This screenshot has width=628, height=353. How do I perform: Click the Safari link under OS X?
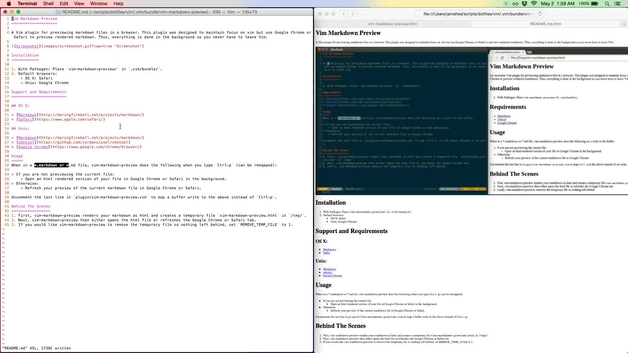(326, 253)
